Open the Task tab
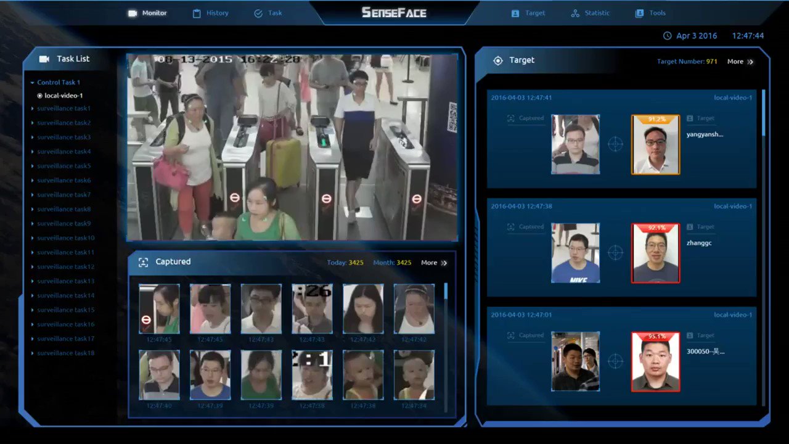The height and width of the screenshot is (444, 789). point(268,13)
